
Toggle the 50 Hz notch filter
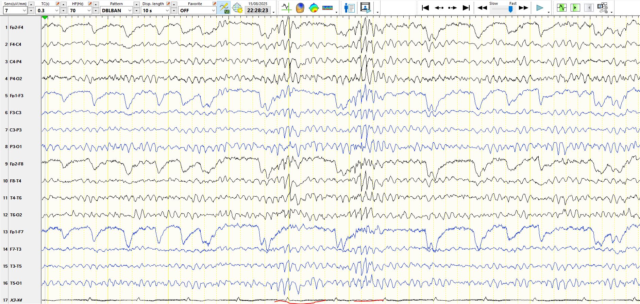coord(224,7)
